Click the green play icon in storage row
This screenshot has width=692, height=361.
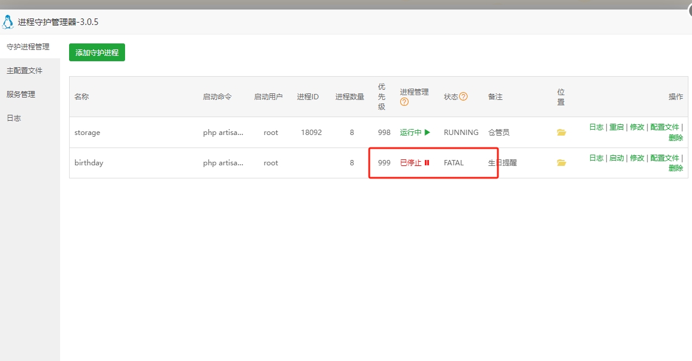[427, 132]
